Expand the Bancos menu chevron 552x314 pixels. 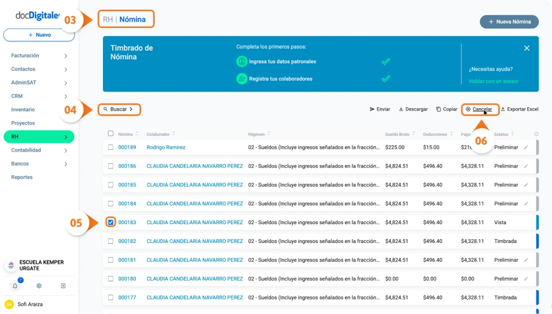(x=66, y=164)
